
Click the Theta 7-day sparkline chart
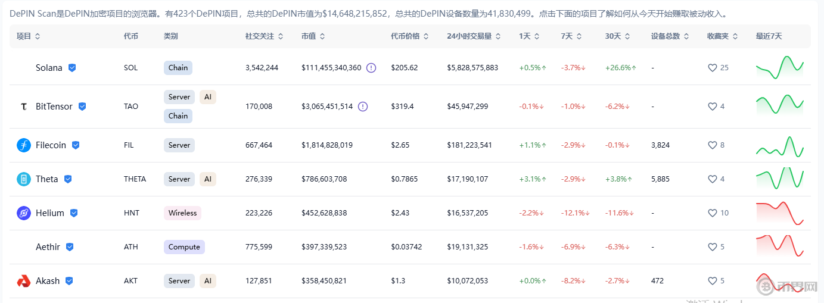click(780, 179)
